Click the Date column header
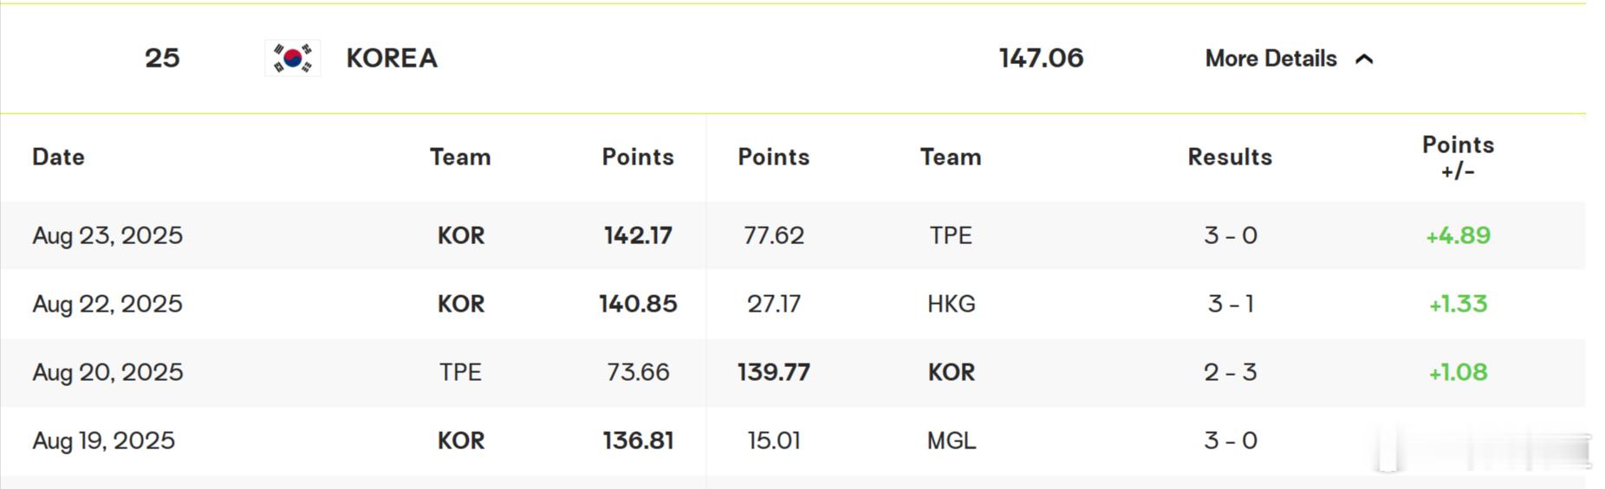This screenshot has height=489, width=1605. tap(58, 157)
